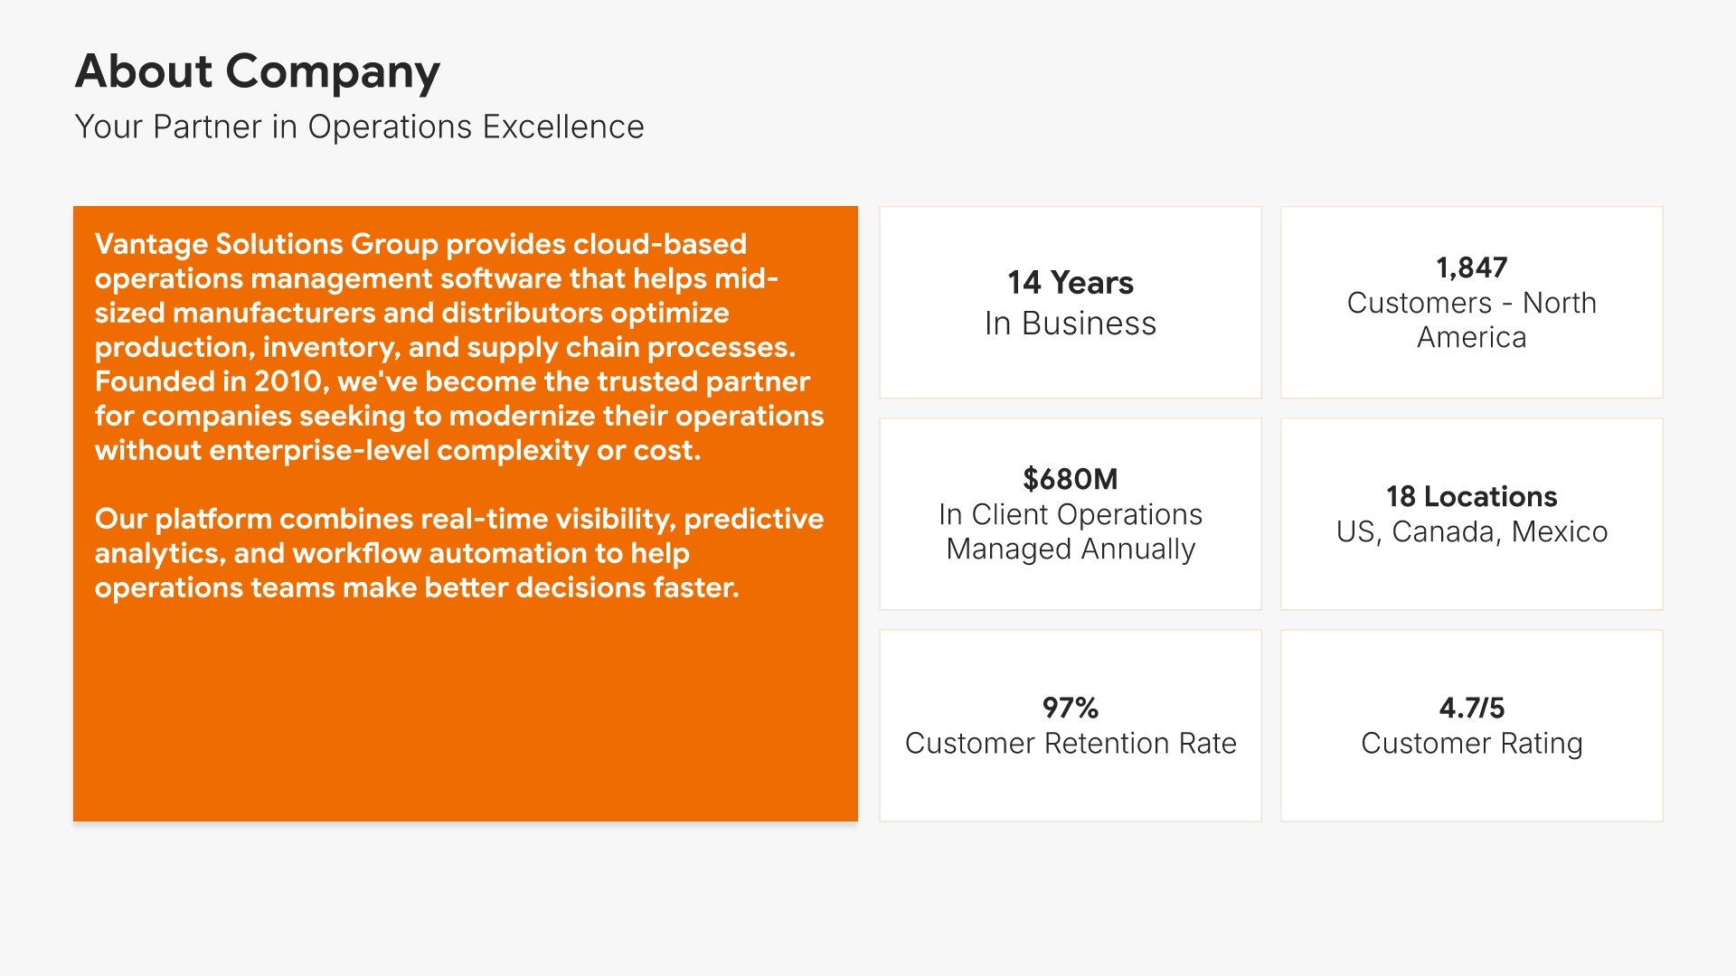Select the "14 Years" stat heading
Image resolution: width=1736 pixels, height=976 pixels.
(x=1070, y=283)
